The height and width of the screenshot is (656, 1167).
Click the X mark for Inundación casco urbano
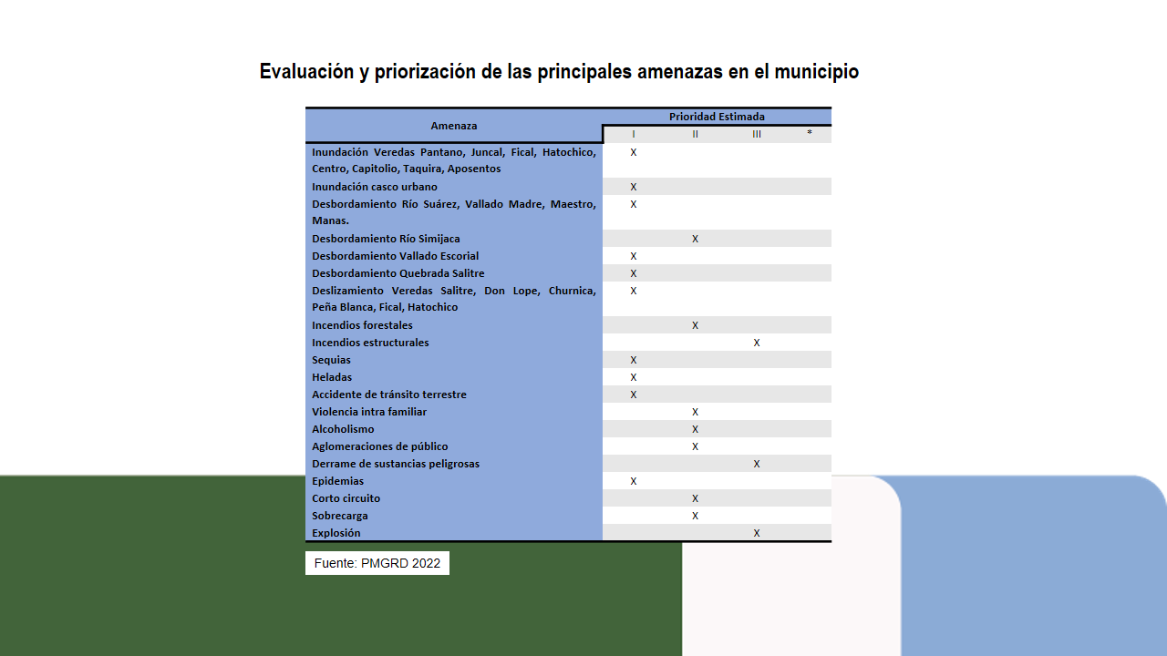pos(634,187)
